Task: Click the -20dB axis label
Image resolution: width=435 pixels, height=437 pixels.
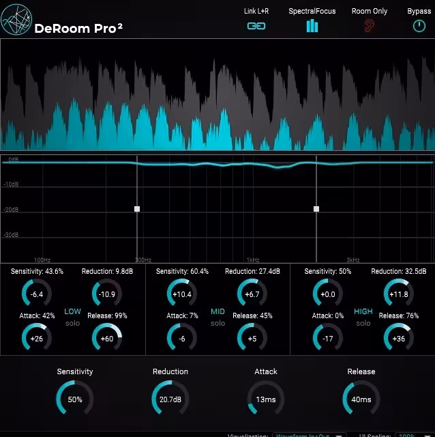Action: pos(11,210)
